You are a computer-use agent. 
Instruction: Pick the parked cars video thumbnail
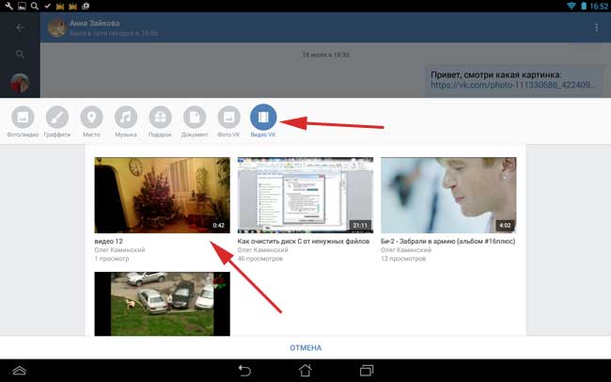pos(162,303)
